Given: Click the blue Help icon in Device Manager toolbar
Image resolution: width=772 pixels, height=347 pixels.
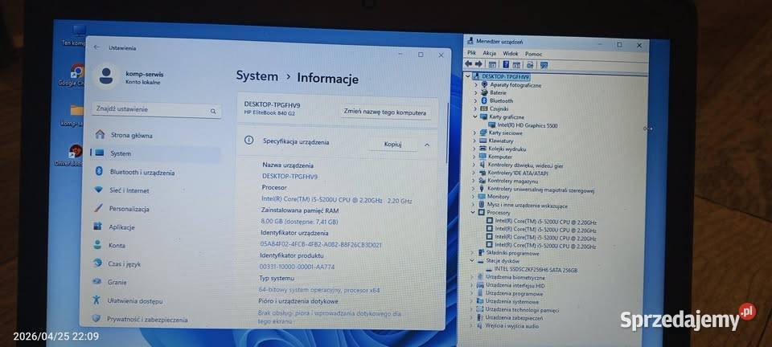Looking at the screenshot, I should click(506, 64).
